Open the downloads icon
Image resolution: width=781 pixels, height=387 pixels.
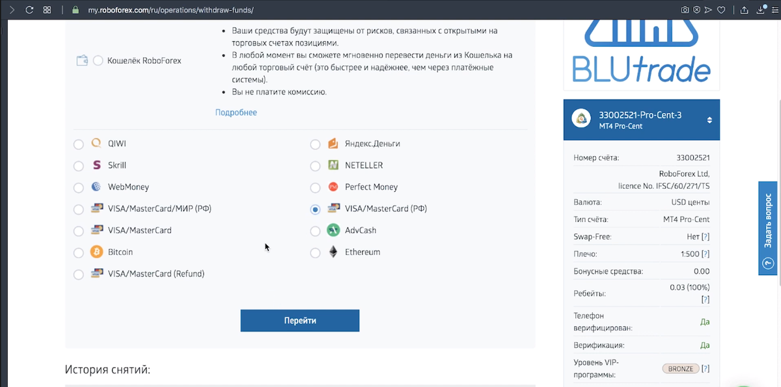(760, 10)
